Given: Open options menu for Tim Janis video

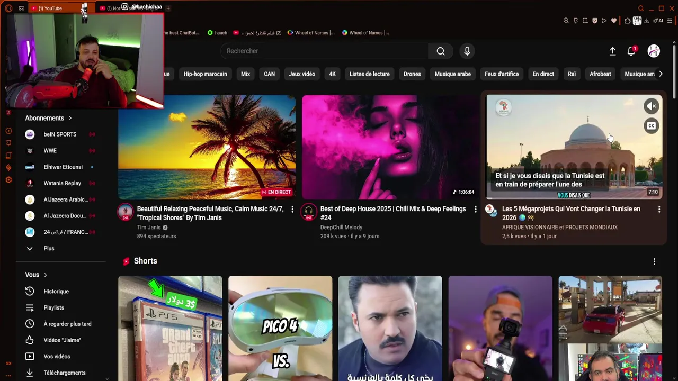Looking at the screenshot, I should coord(292,210).
